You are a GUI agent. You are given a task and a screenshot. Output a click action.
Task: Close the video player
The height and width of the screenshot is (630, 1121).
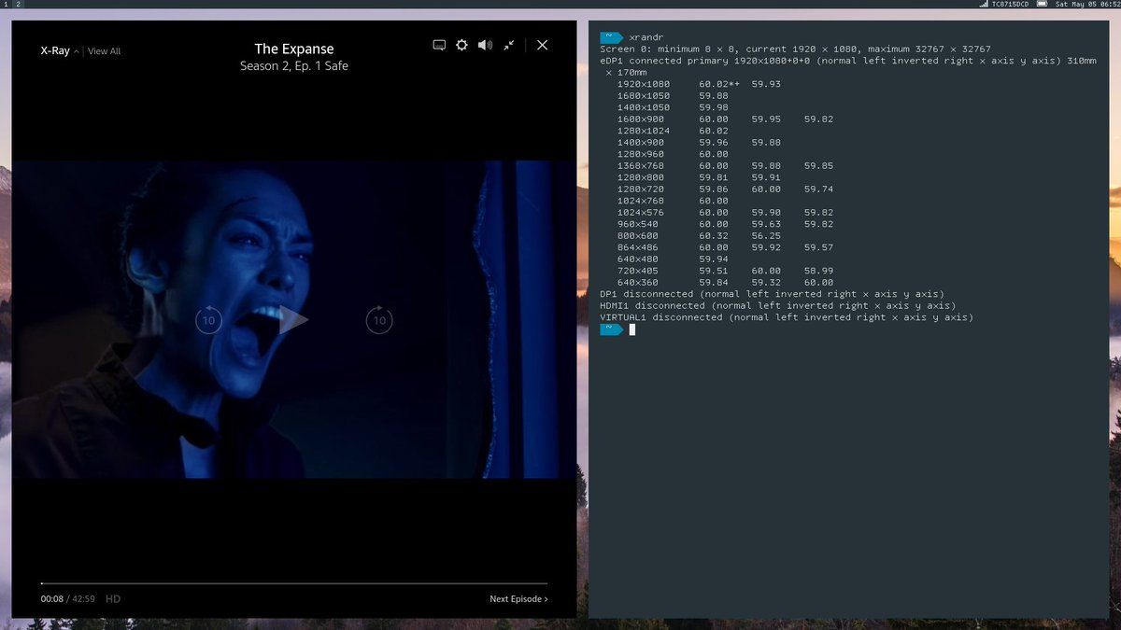[542, 45]
